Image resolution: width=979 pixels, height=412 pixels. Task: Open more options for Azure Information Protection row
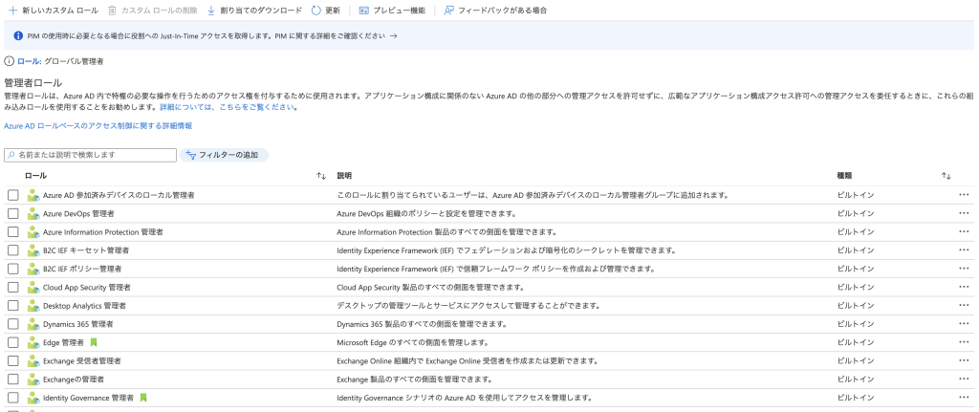[x=964, y=232]
